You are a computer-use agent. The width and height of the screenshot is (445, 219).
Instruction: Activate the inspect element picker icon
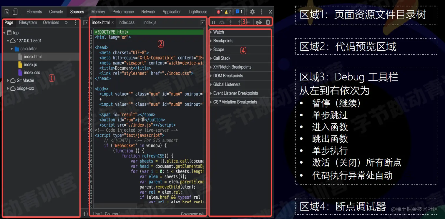tap(7, 12)
